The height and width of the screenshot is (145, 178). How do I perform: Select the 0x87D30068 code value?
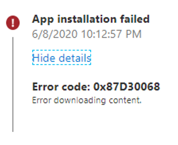(x=126, y=87)
